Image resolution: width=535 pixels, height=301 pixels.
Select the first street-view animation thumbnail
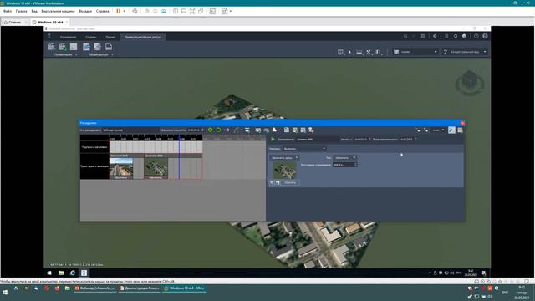[120, 167]
